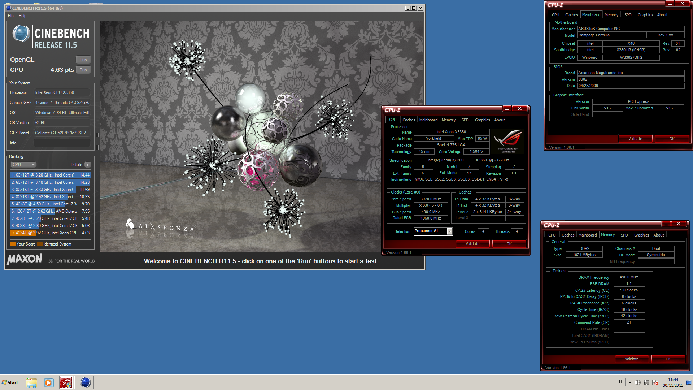The width and height of the screenshot is (693, 390).
Task: Open Caches tab in bottom-right CPU-Z
Action: [x=568, y=235]
